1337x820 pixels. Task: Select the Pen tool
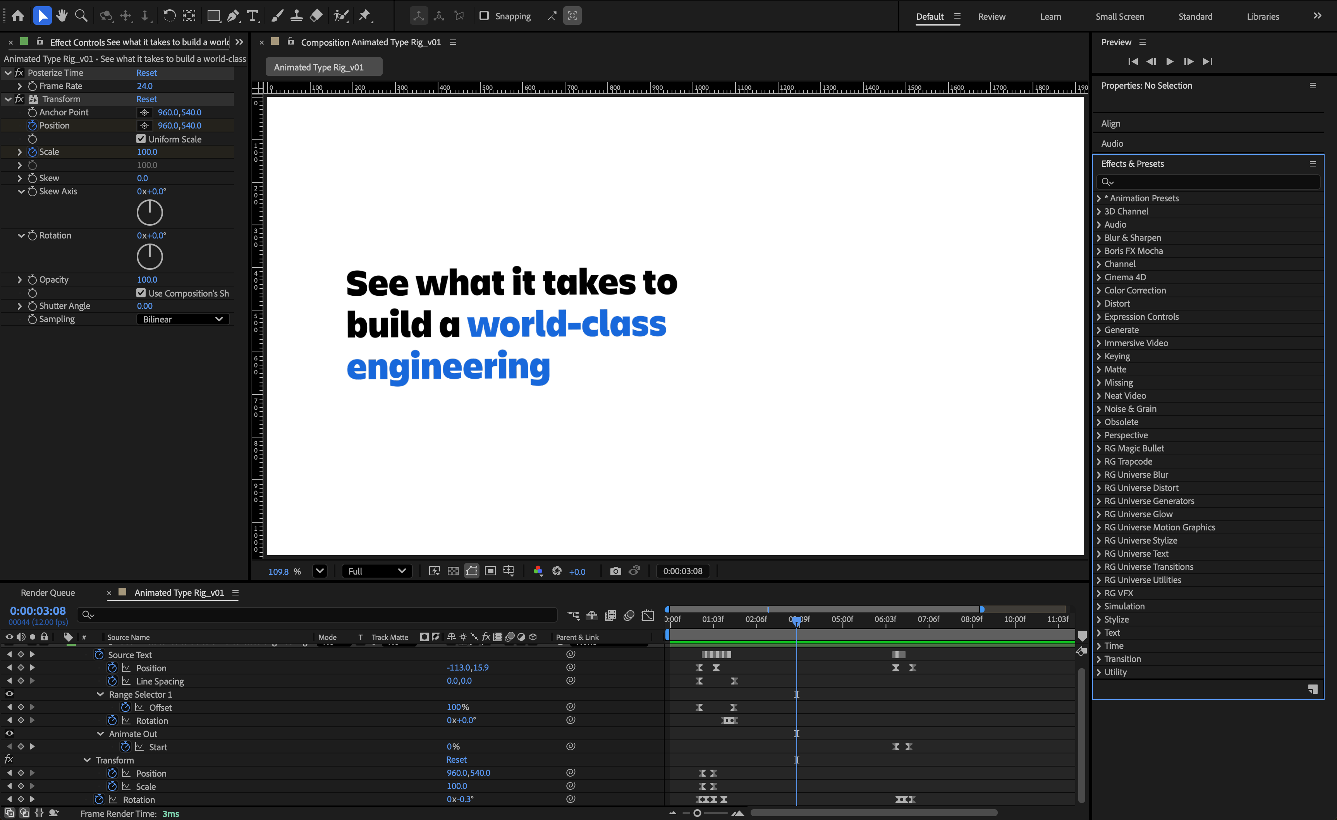tap(233, 16)
